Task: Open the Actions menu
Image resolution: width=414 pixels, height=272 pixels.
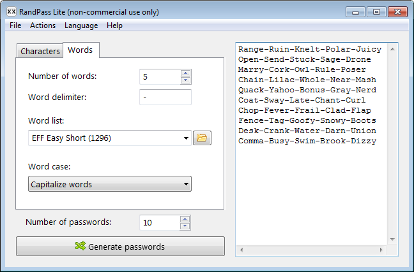Action: [x=43, y=25]
